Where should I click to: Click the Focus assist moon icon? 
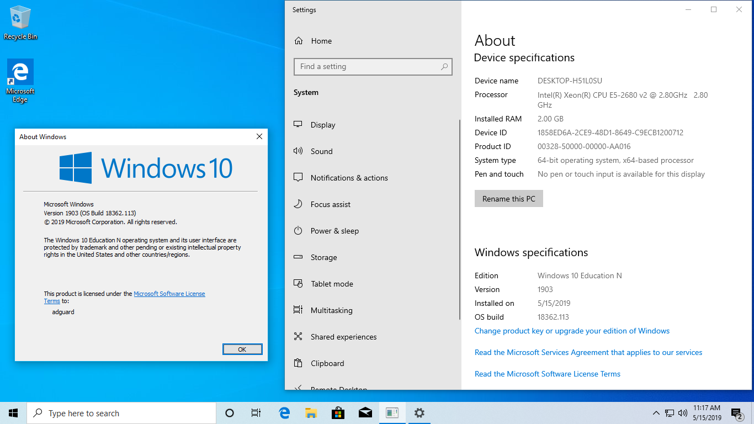[298, 204]
